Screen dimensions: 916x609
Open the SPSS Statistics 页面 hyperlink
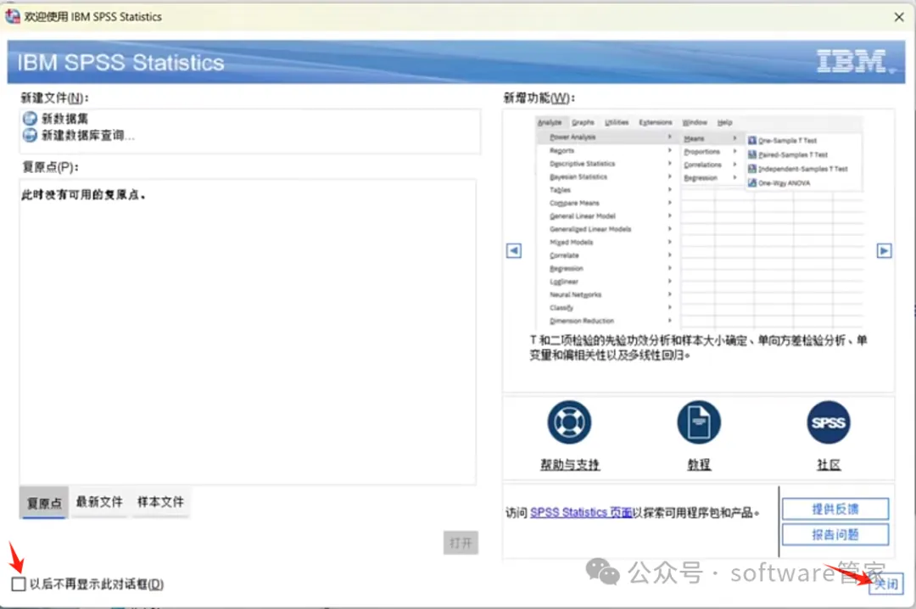581,512
